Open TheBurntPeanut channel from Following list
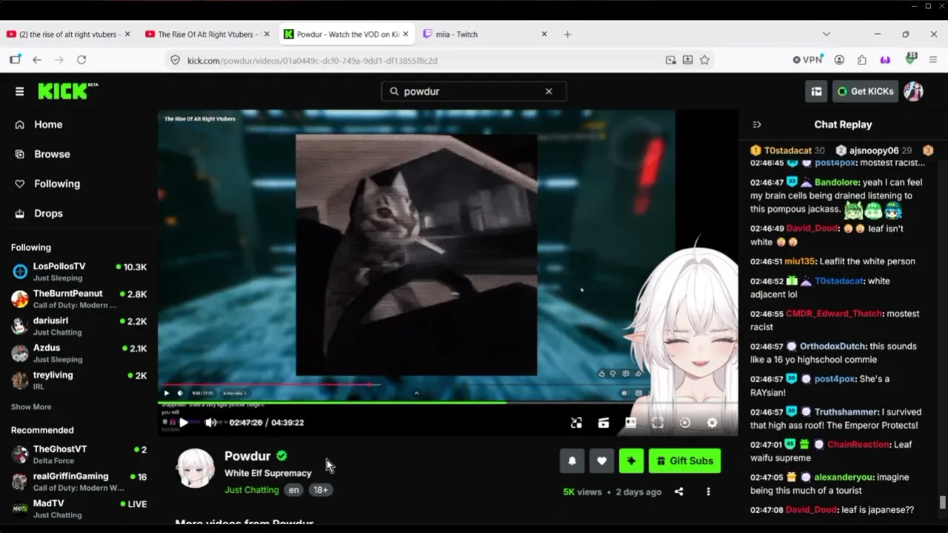 tap(79, 299)
